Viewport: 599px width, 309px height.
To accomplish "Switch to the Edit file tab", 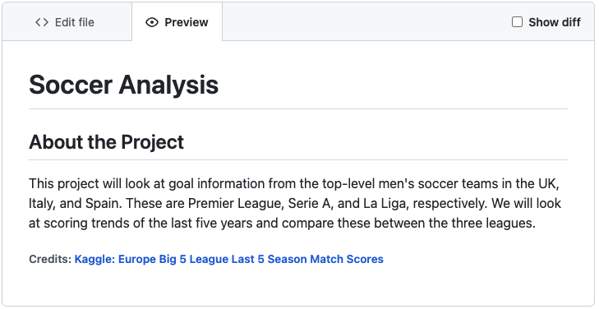I will point(65,22).
